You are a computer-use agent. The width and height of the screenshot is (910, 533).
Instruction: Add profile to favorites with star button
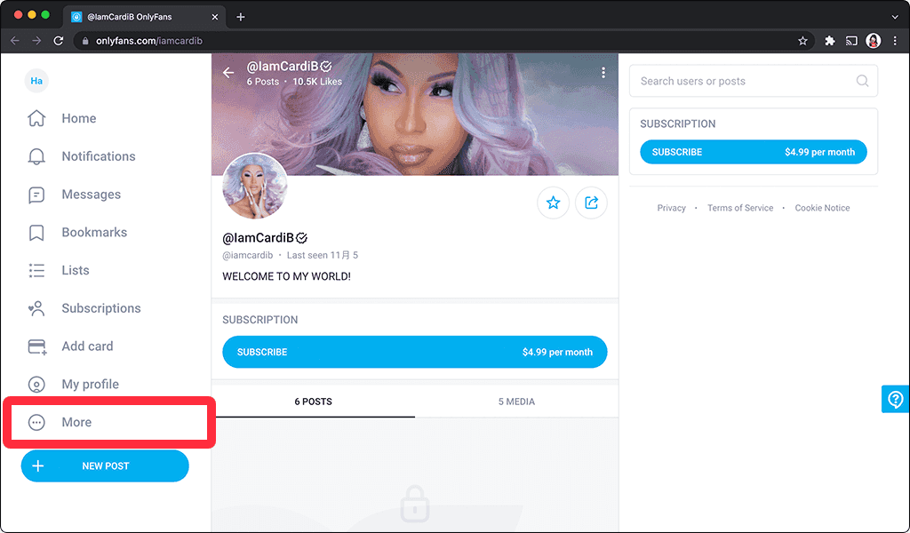(553, 203)
